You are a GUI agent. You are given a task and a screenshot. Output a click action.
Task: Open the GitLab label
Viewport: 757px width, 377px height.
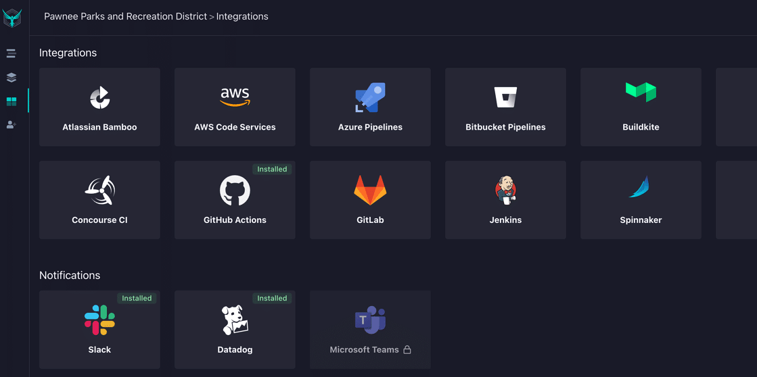[x=370, y=220]
